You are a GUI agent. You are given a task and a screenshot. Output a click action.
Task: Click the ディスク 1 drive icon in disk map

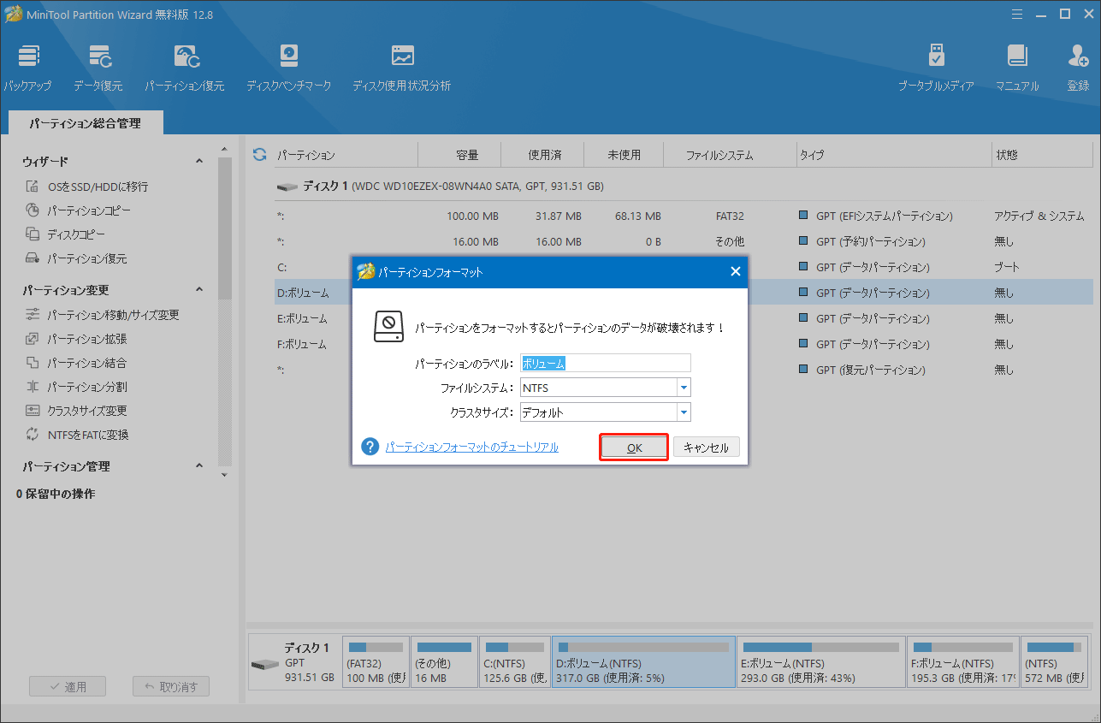(x=264, y=664)
